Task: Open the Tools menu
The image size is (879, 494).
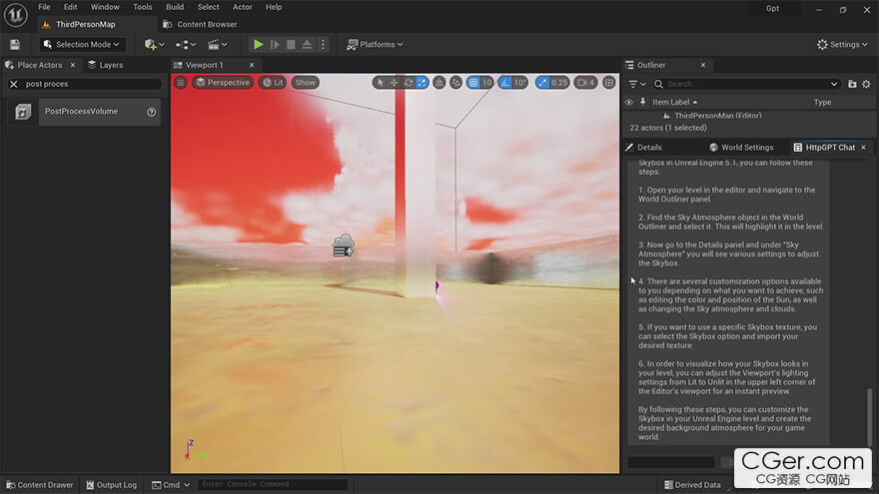Action: (x=143, y=7)
